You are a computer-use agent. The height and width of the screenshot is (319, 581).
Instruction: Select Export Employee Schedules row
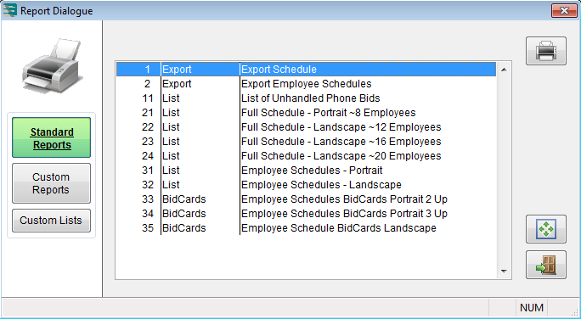pos(306,84)
